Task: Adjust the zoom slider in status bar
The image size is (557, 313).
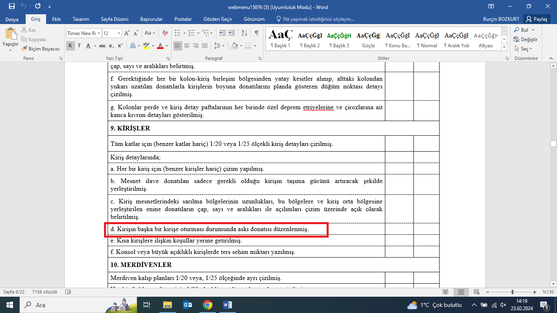Action: coord(512,292)
